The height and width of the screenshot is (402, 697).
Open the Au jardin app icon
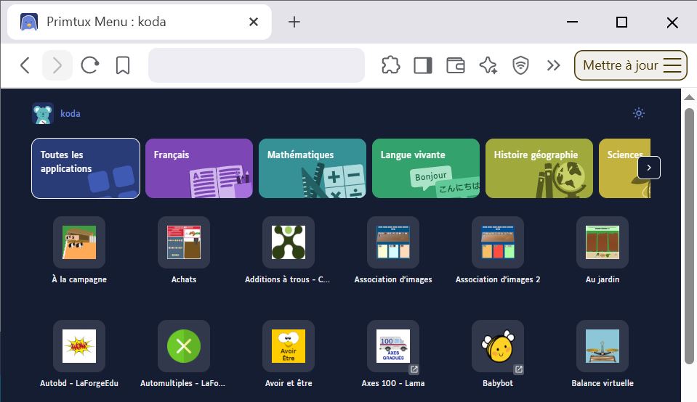[x=603, y=242]
